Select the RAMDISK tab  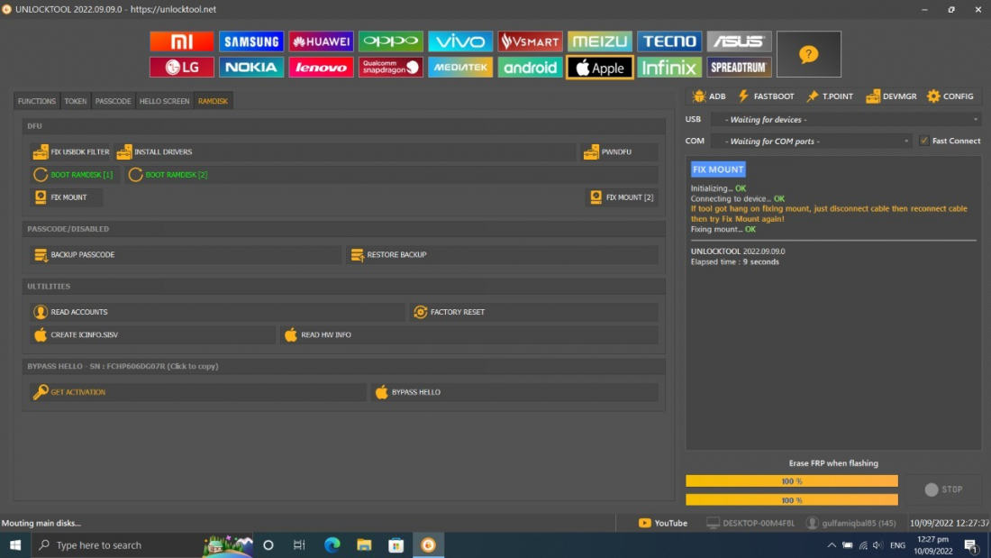(213, 101)
